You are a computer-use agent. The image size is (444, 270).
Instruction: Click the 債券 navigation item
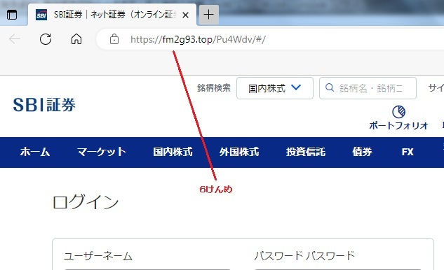[x=362, y=152]
